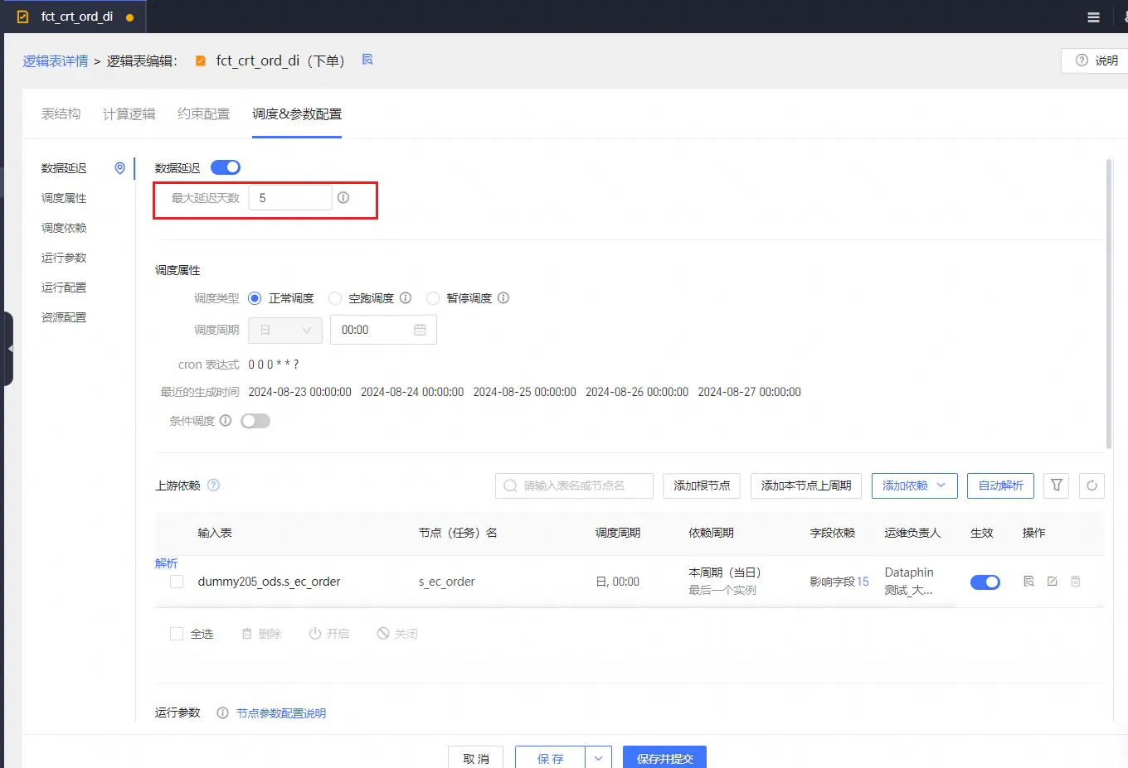Go back via 逻辑表详情 breadcrumb link

[x=56, y=61]
